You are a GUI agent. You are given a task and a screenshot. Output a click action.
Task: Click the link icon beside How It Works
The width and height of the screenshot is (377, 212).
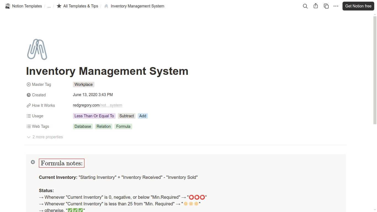click(x=29, y=105)
